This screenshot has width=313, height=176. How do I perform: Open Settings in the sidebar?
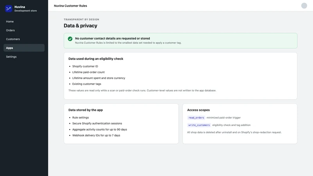click(24, 57)
